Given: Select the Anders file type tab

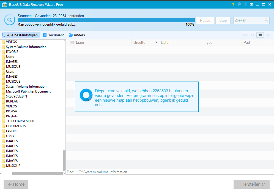Looking at the screenshot, I should [77, 35].
